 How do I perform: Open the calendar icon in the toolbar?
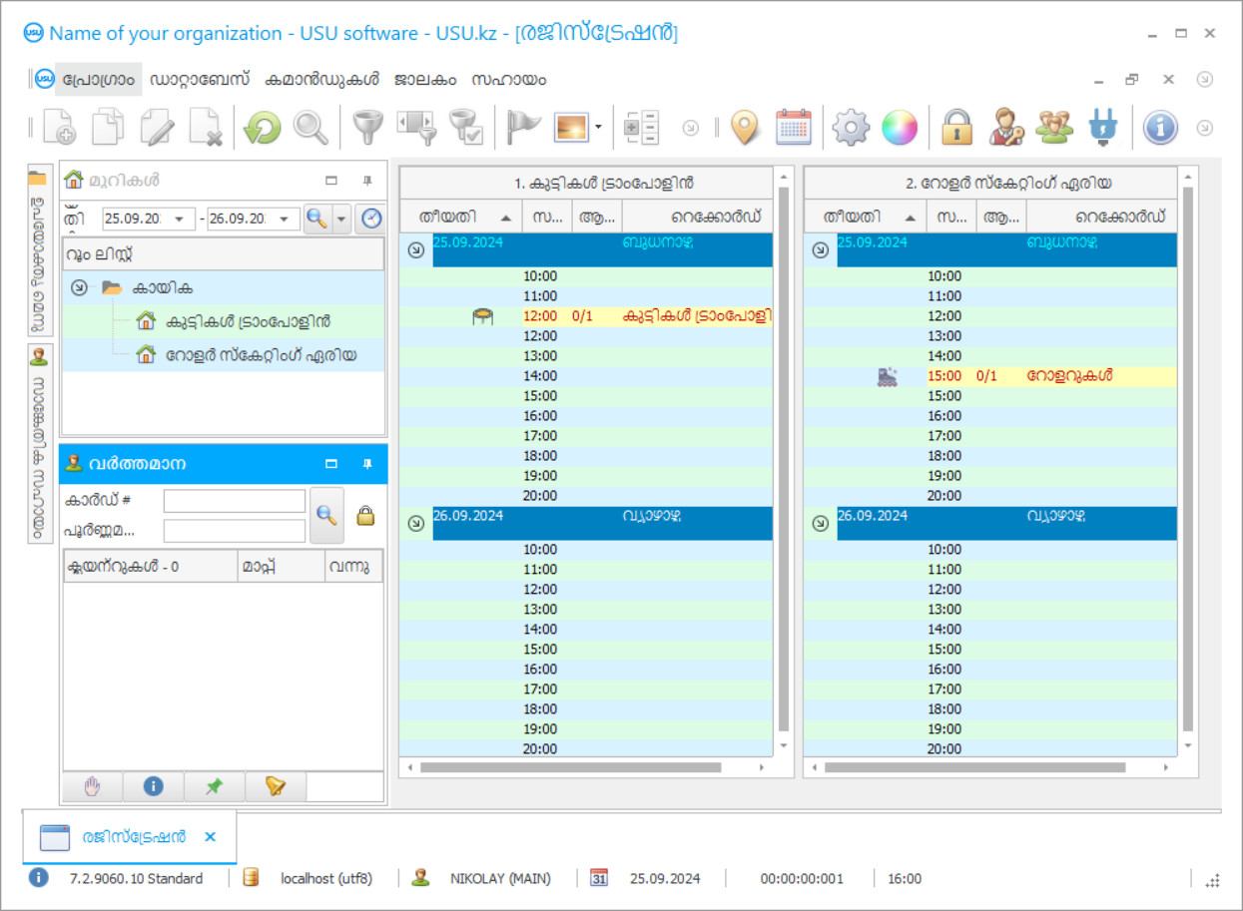tap(794, 128)
